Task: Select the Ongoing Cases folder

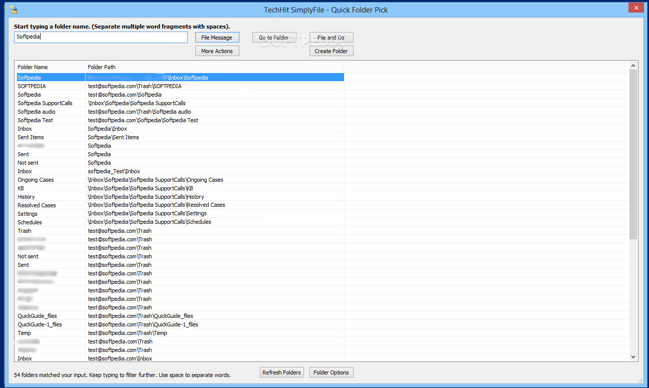Action: [x=180, y=180]
